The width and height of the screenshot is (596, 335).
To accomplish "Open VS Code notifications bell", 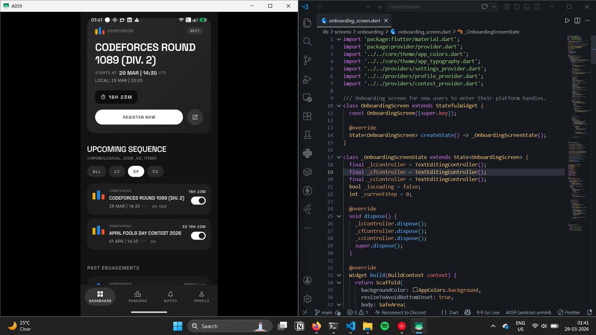I will (589, 313).
